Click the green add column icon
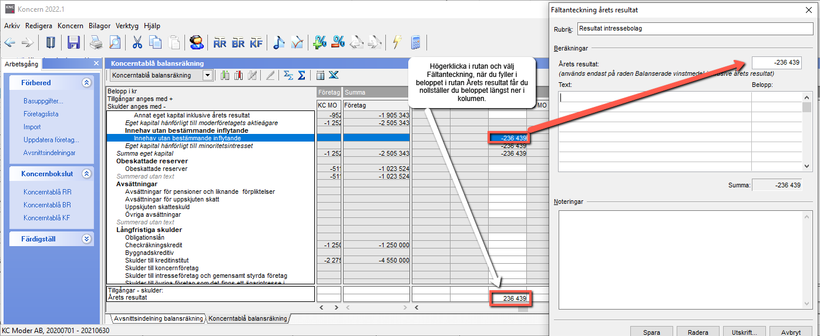The width and height of the screenshot is (820, 336). pyautogui.click(x=225, y=75)
